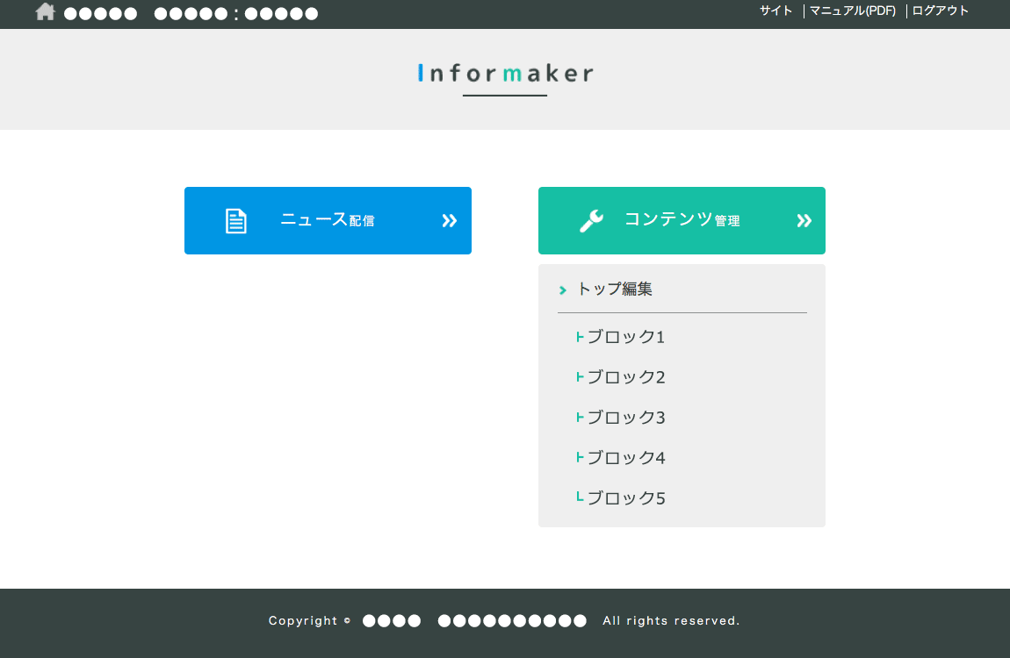Click the document icon on ニュース配信 button
Screen dimensions: 1010x658
tap(235, 220)
